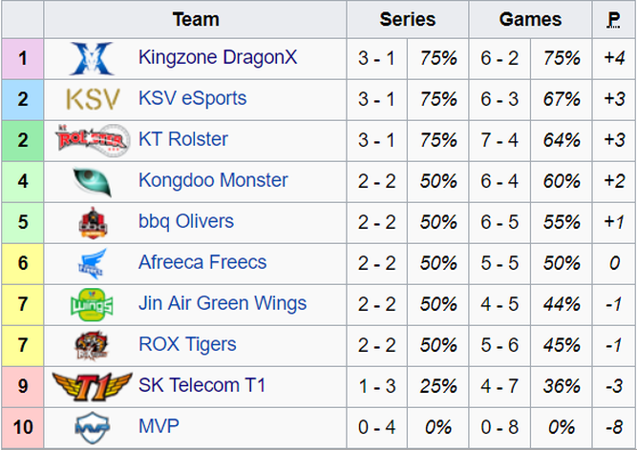
Task: Click the ROX Tigers logo
Action: (92, 345)
